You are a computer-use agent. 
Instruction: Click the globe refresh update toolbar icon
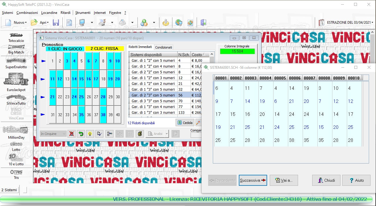tap(190, 22)
